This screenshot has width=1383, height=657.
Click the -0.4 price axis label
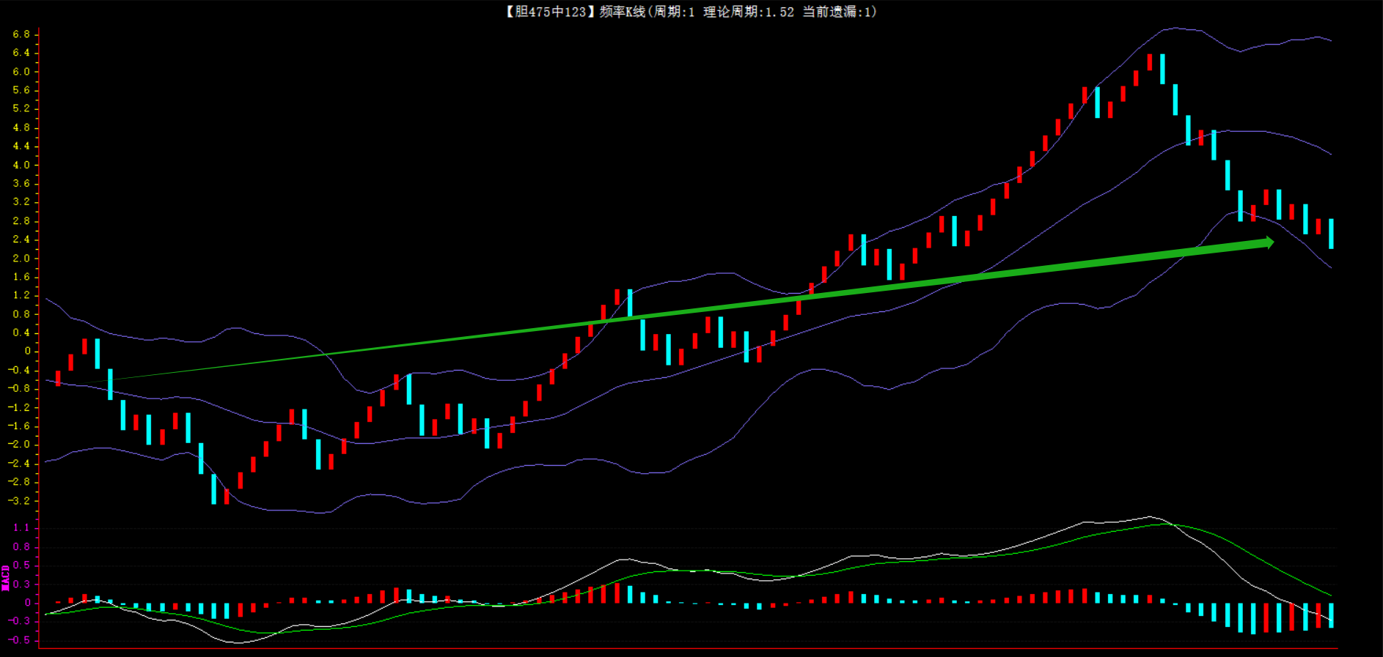click(19, 370)
